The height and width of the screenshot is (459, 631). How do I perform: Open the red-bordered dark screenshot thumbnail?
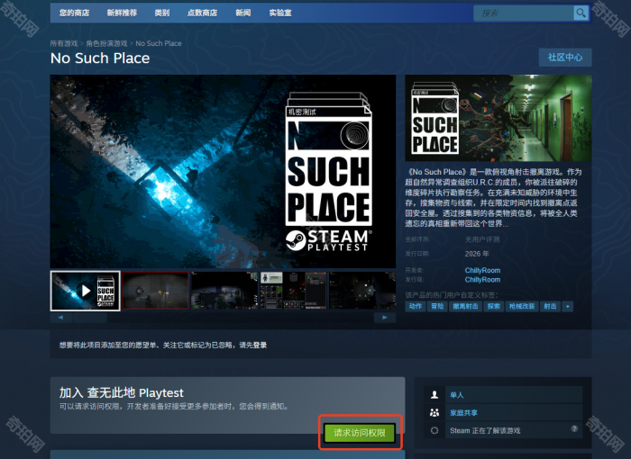(155, 291)
